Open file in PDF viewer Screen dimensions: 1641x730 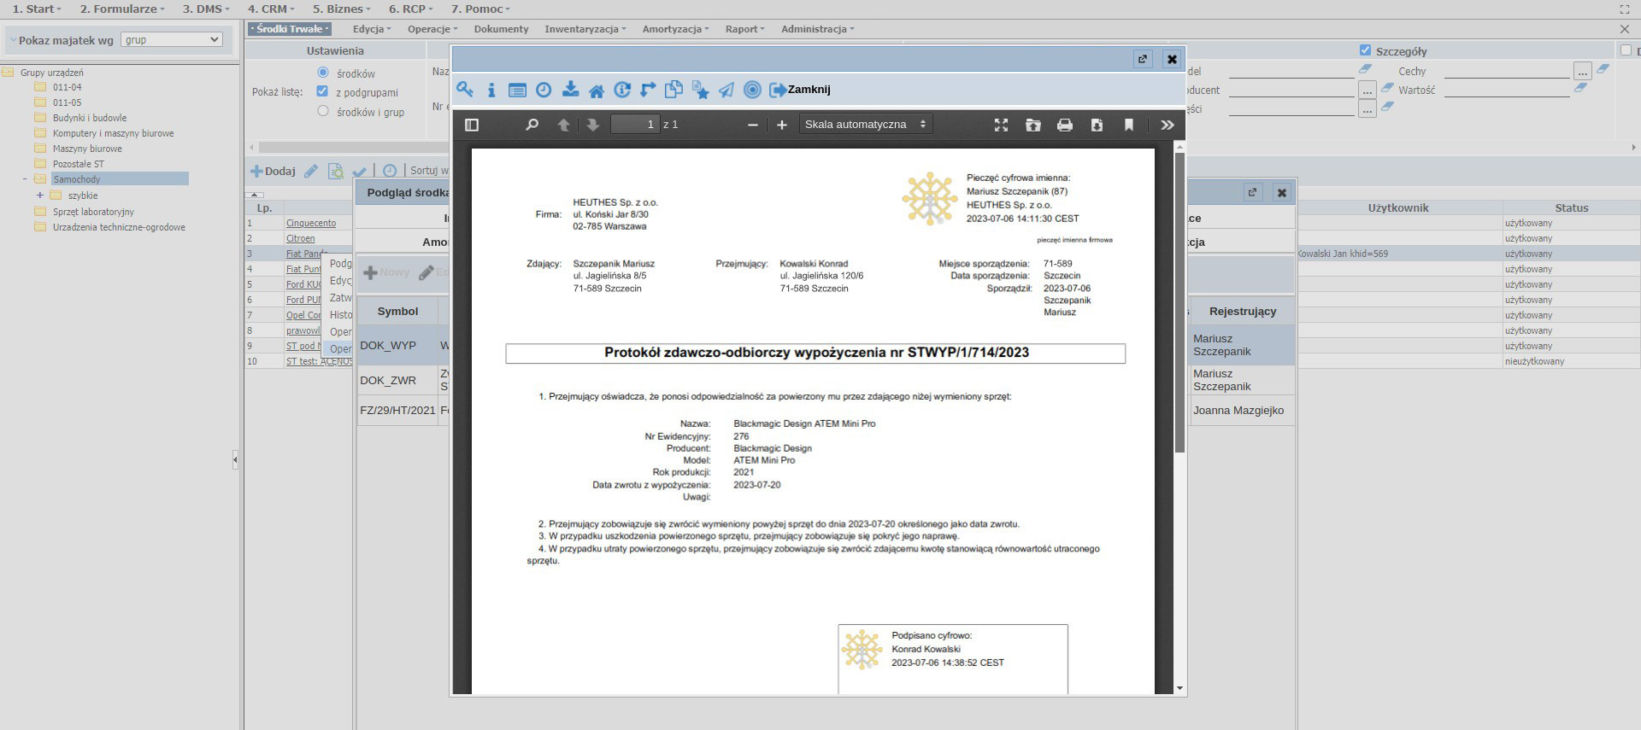coord(1033,125)
